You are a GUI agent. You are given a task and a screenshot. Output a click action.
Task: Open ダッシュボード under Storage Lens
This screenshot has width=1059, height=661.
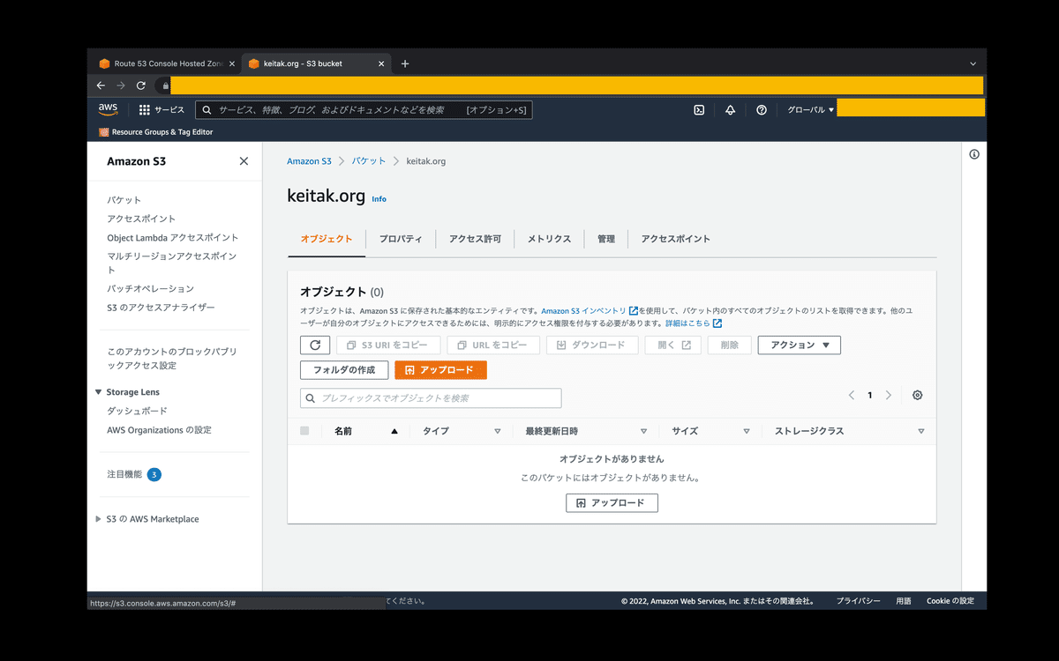click(x=137, y=411)
